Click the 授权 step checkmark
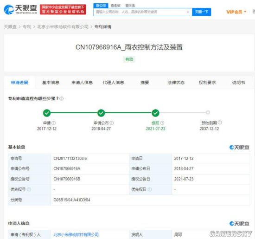This screenshot has width=255, height=239. point(155,113)
